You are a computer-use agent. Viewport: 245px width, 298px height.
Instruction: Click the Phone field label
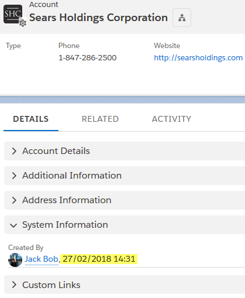click(x=69, y=46)
